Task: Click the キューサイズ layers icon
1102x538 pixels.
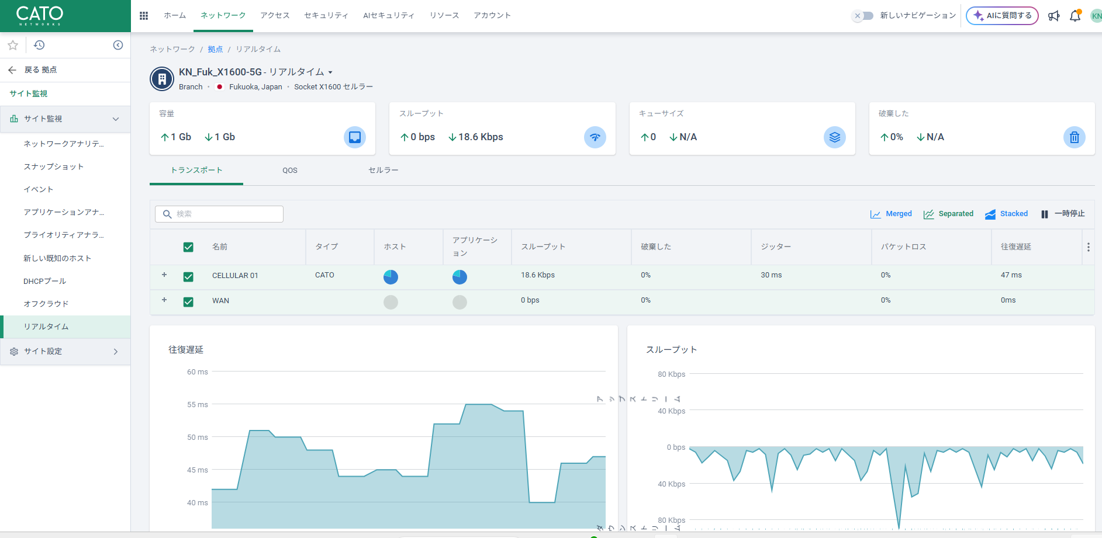Action: coord(835,137)
